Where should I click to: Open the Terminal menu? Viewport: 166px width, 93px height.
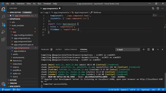[47, 4]
